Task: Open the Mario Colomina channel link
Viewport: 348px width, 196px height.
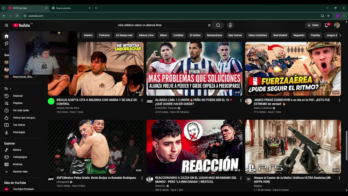Action: click(x=263, y=108)
